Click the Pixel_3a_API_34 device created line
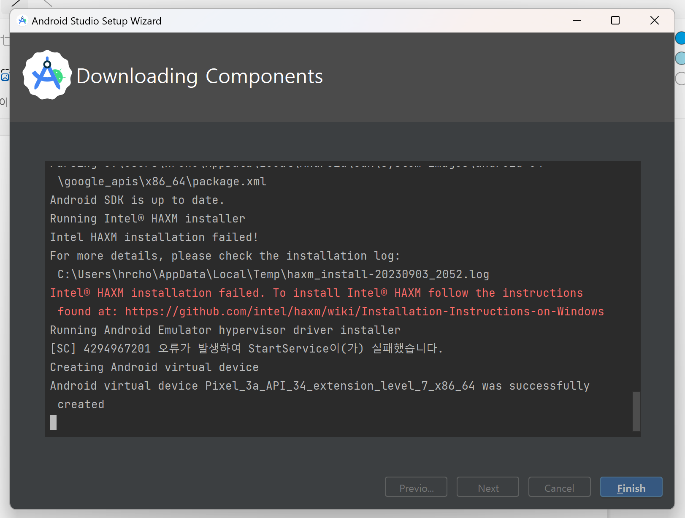685x518 pixels. 320,386
